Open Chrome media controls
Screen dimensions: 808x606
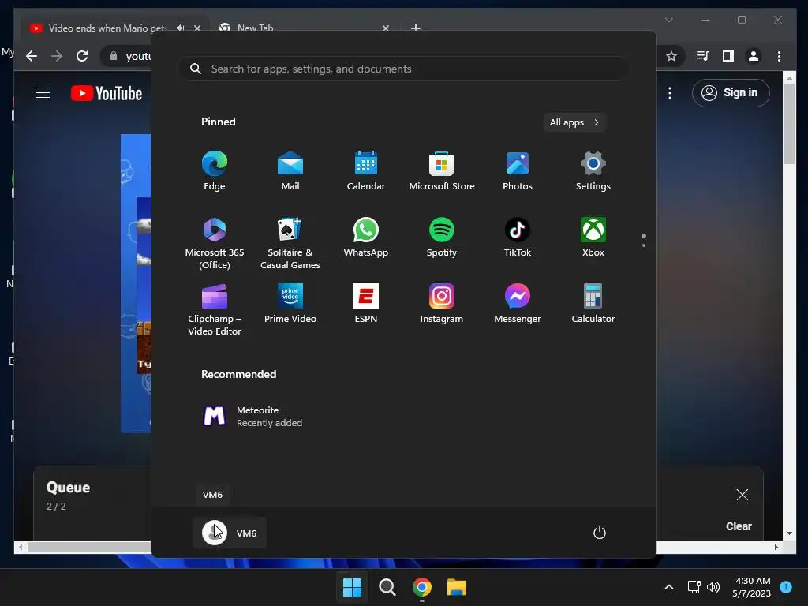tap(703, 56)
